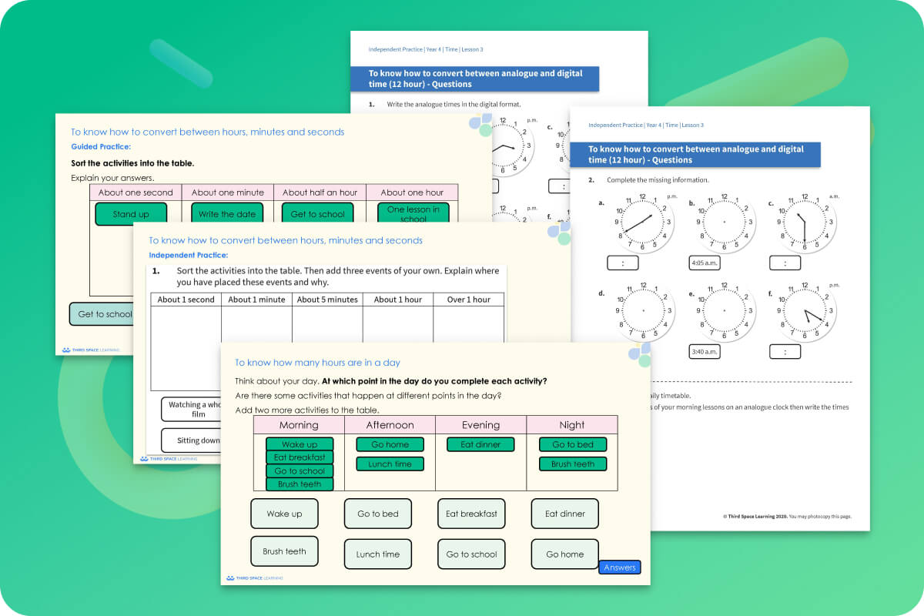This screenshot has height=616, width=924.
Task: Select the "Eat dinner" tile in Evening column
Action: (480, 444)
